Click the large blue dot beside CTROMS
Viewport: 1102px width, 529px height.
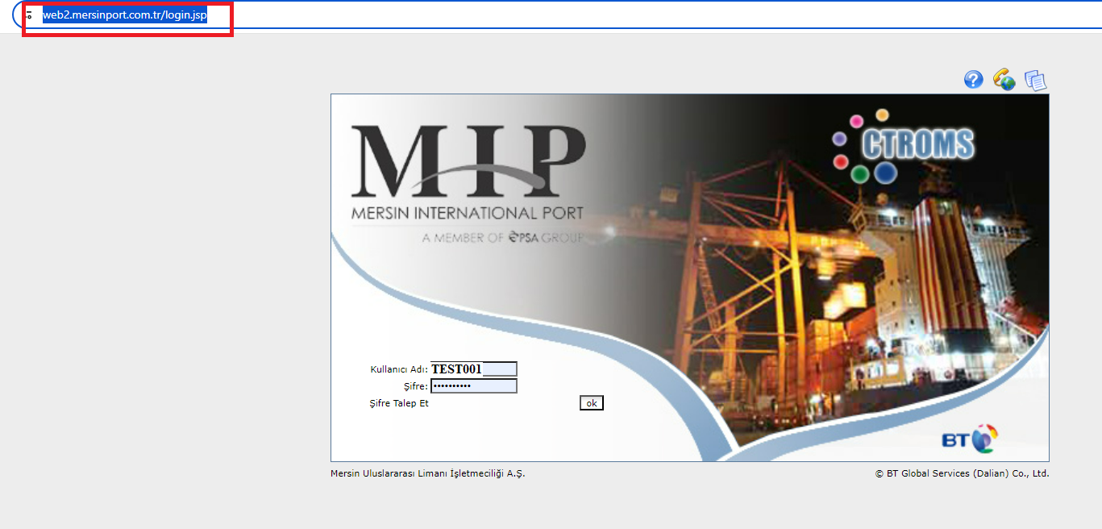pyautogui.click(x=886, y=172)
